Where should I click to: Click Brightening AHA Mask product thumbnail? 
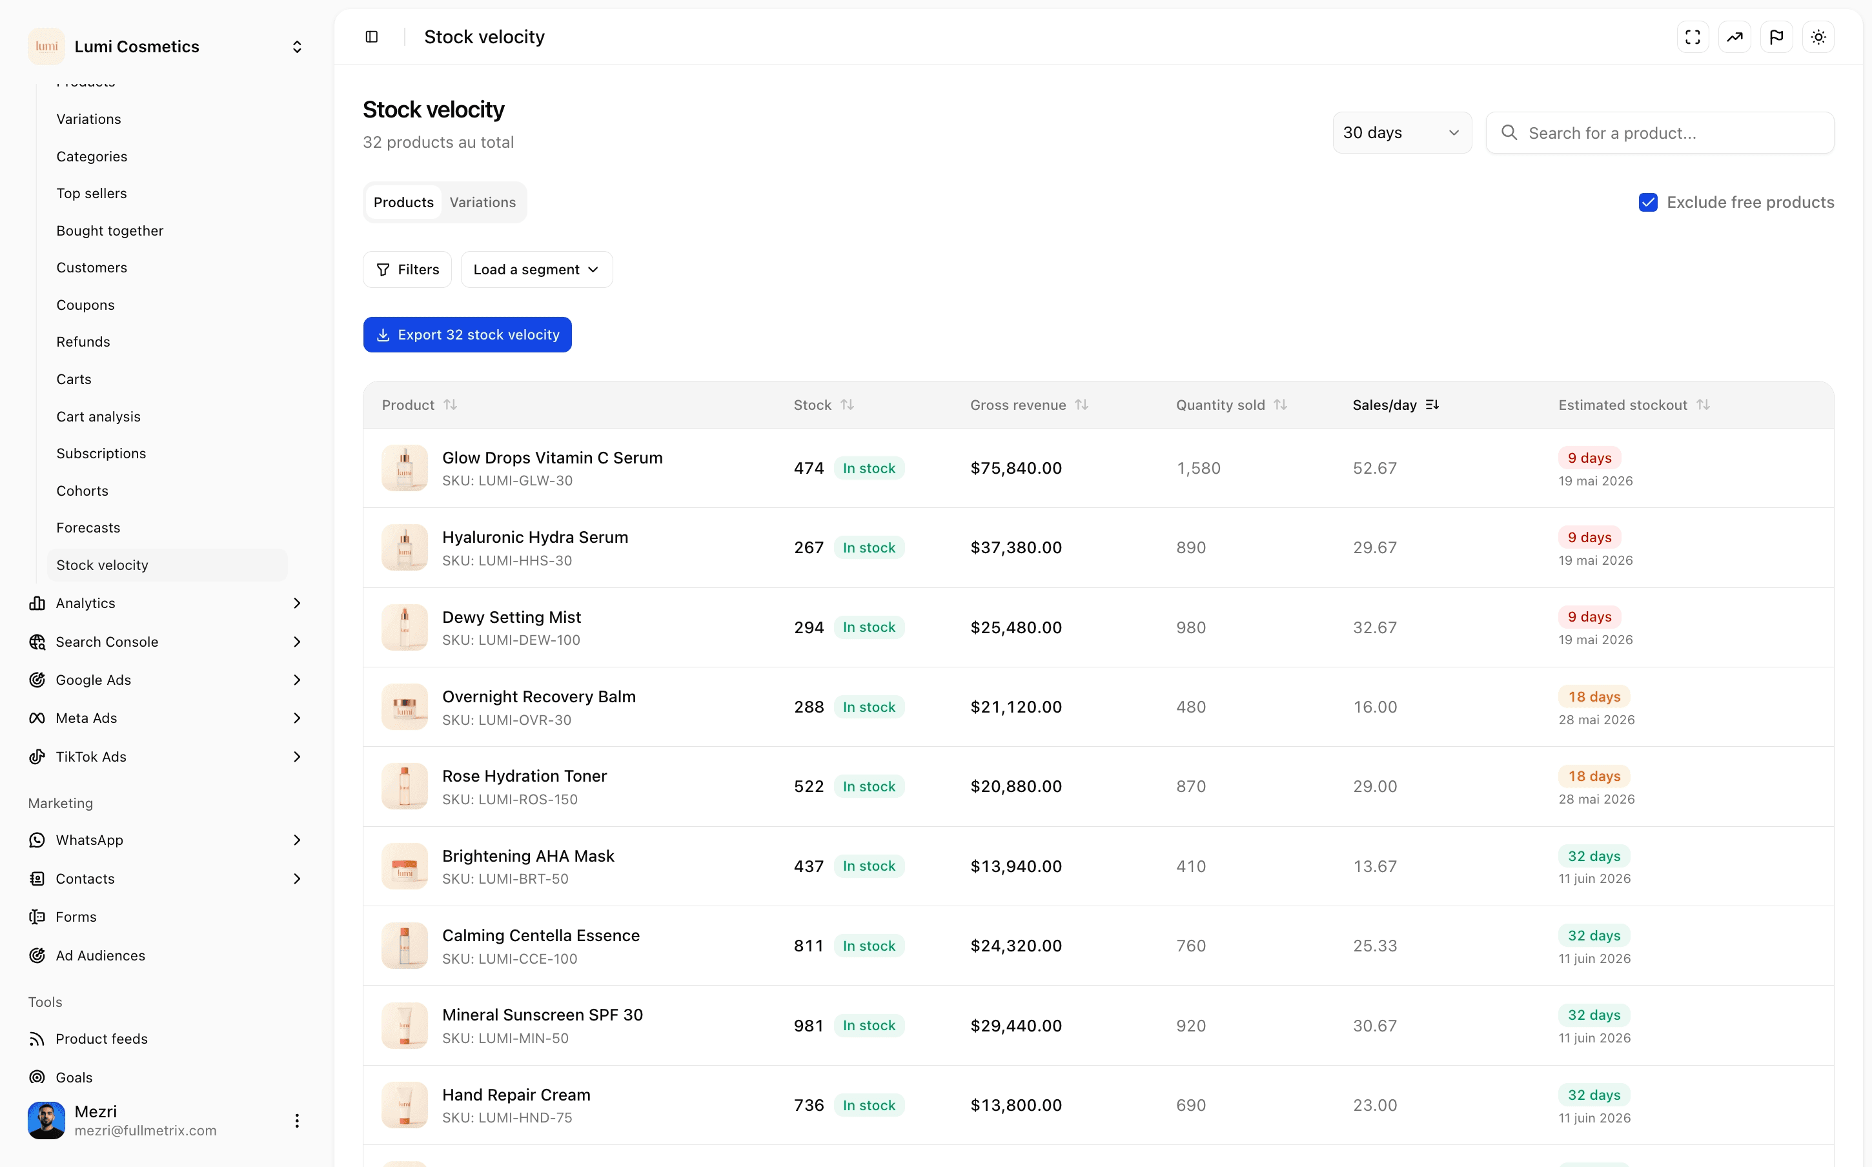pos(404,866)
